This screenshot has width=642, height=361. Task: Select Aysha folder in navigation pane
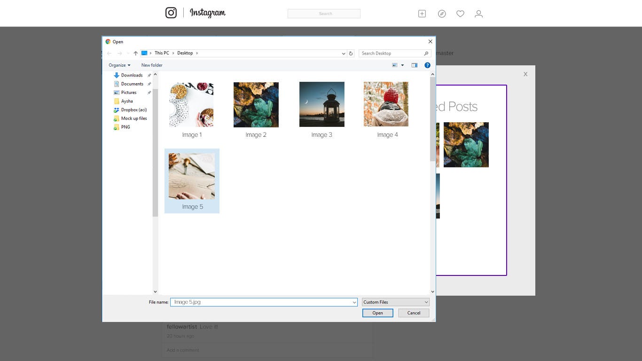tap(126, 101)
